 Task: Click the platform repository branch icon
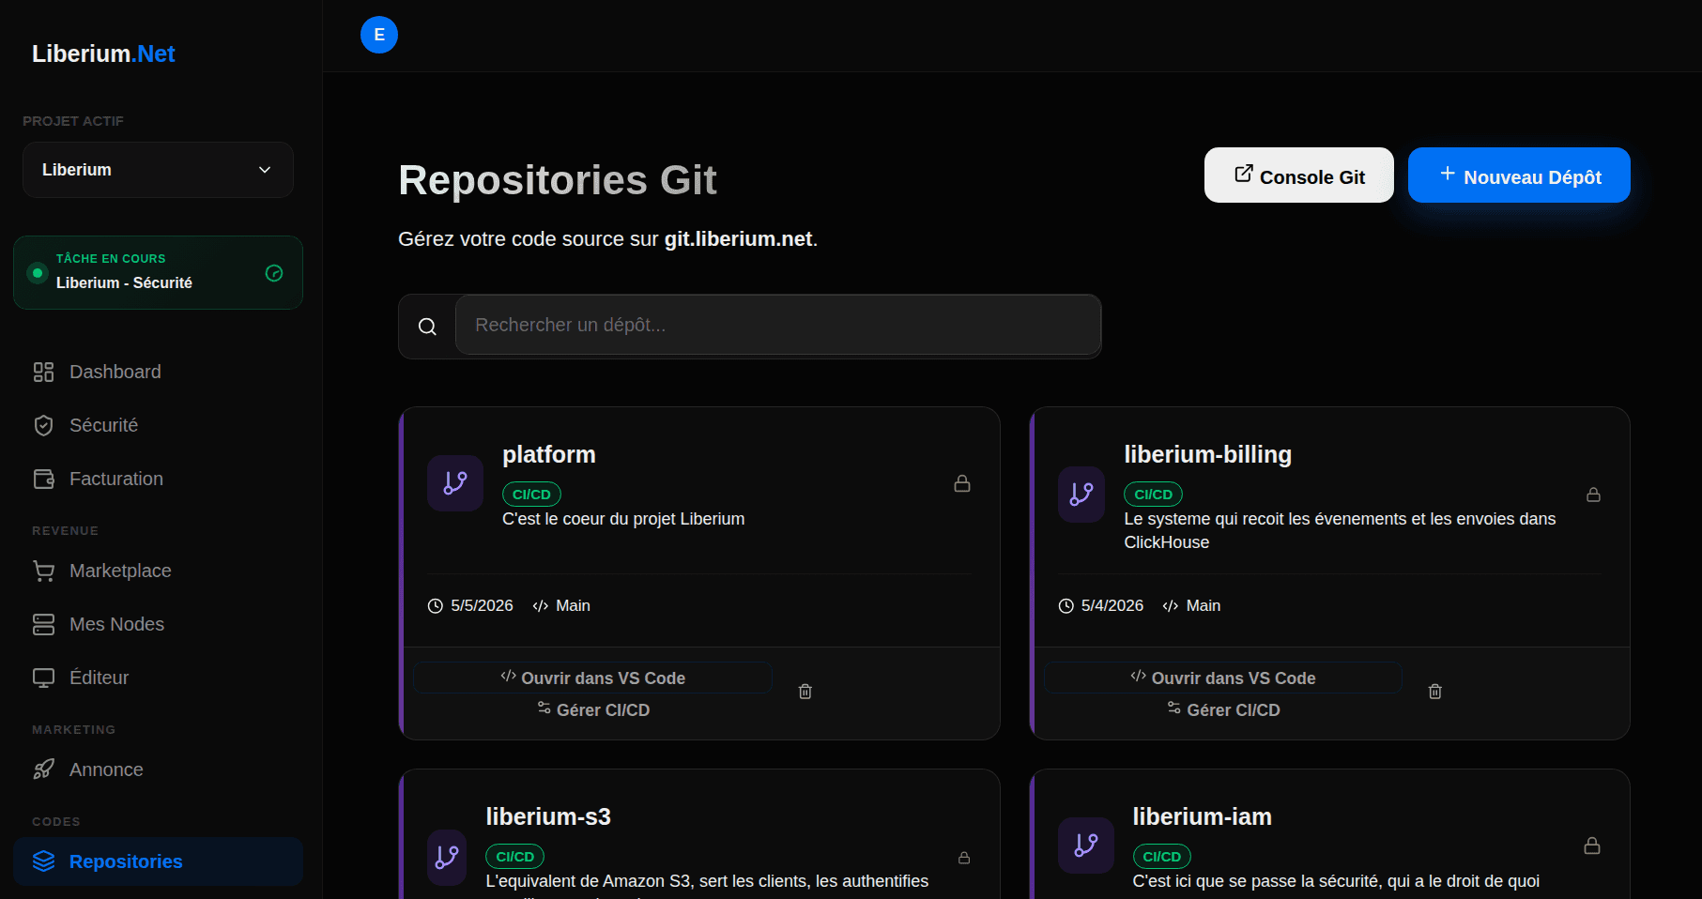point(455,483)
